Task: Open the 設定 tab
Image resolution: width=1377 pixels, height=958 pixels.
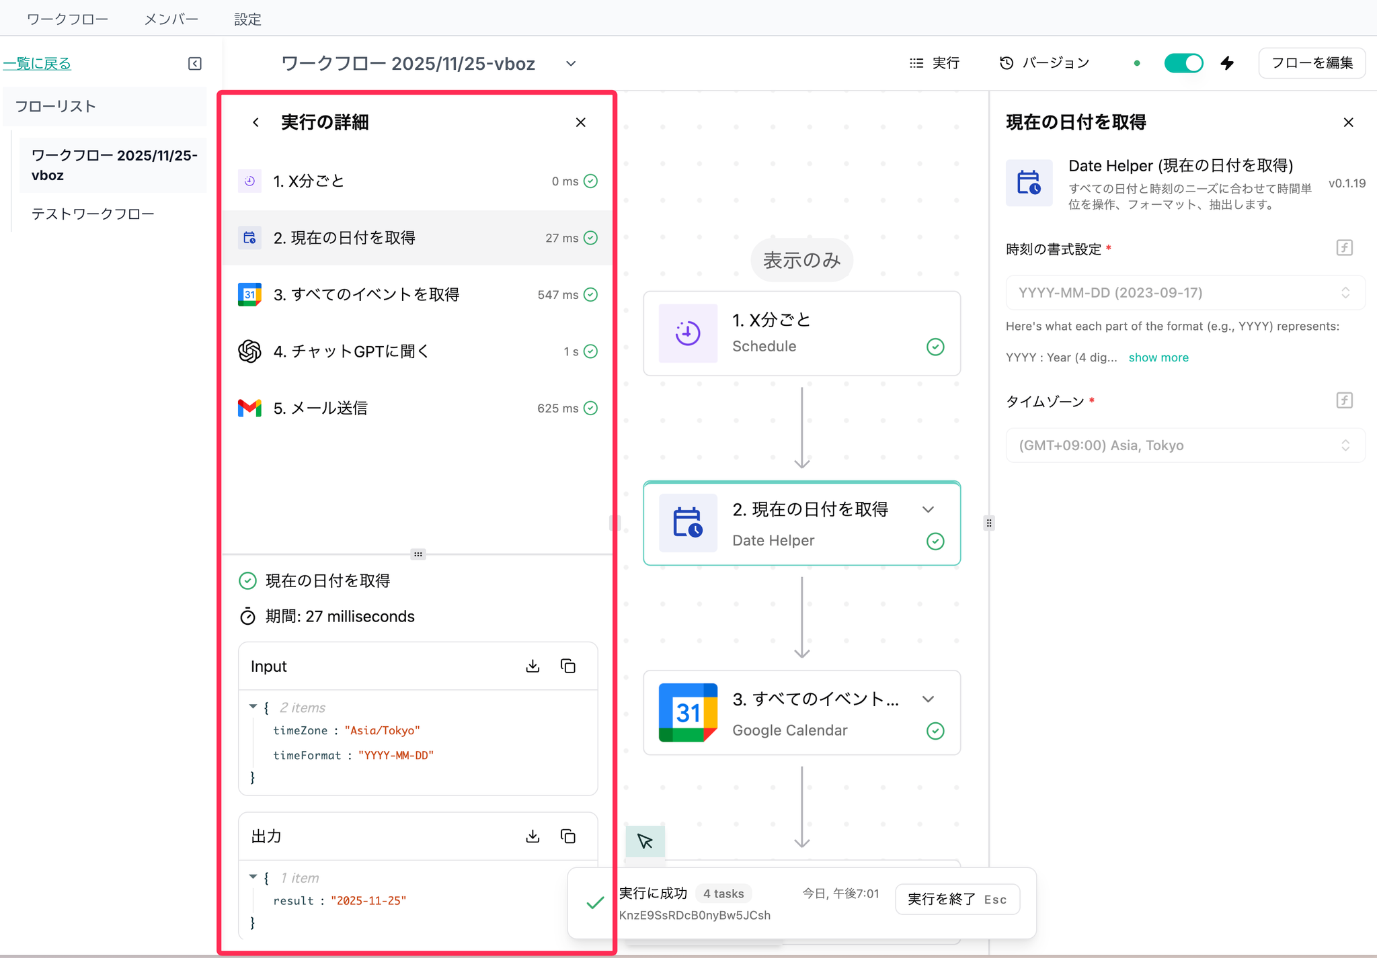Action: tap(247, 19)
